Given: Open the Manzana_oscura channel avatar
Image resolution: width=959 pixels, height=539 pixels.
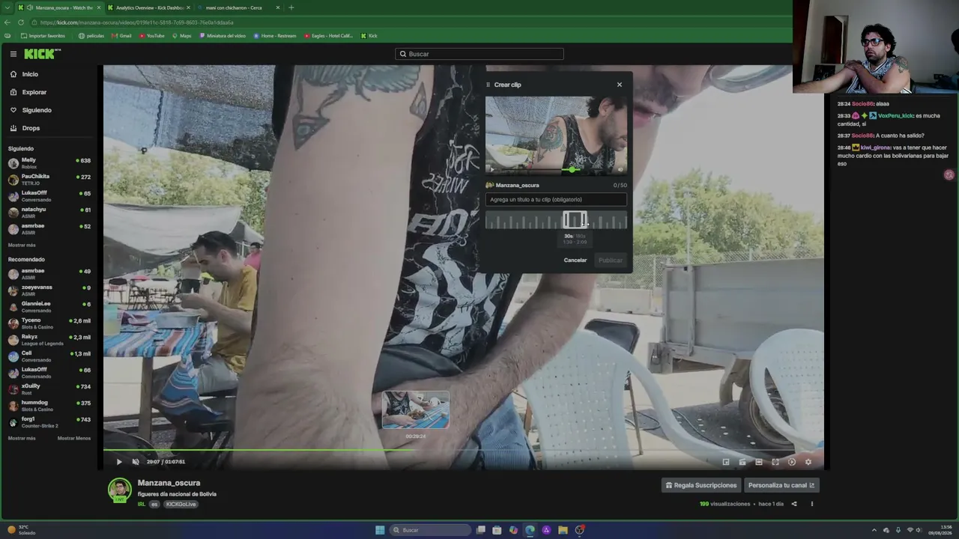Looking at the screenshot, I should point(119,490).
